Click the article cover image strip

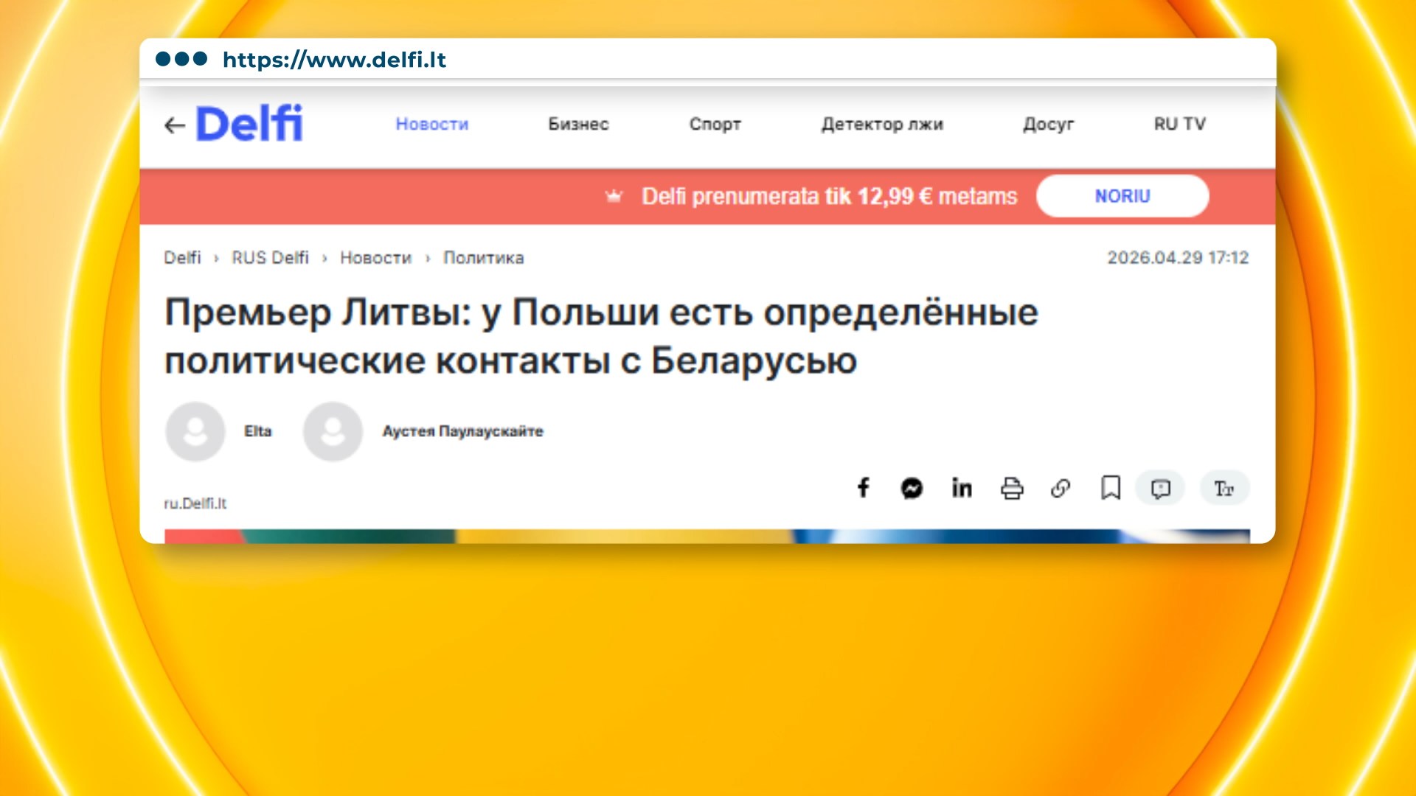(707, 537)
